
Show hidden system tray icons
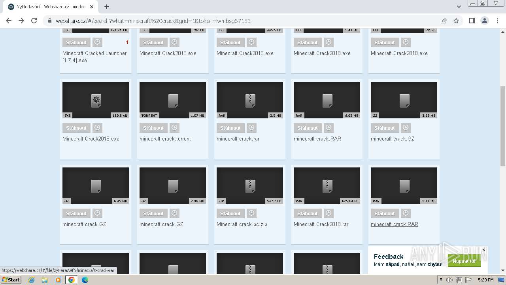(x=441, y=279)
